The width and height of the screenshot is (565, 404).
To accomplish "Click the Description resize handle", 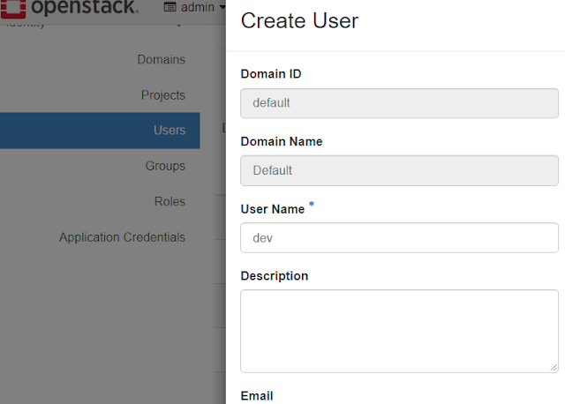I will (554, 367).
